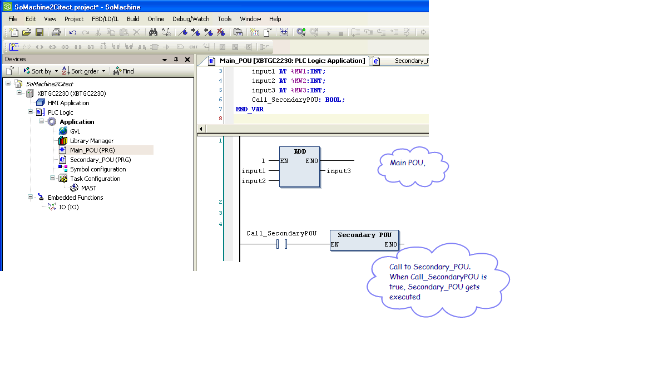Click the input3 output variable label

[x=338, y=171]
